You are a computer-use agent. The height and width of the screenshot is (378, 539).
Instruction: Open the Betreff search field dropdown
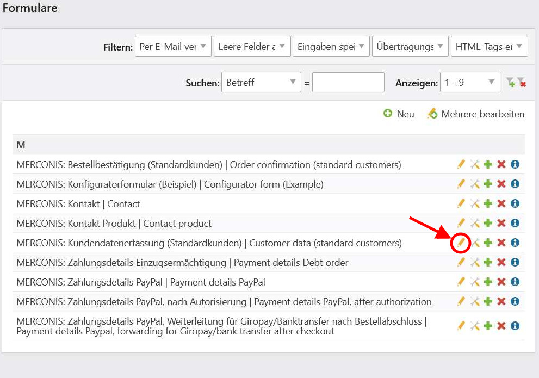261,82
